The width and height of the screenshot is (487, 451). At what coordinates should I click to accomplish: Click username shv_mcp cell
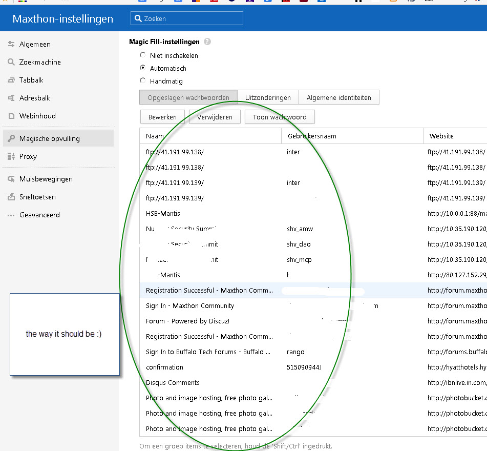tap(299, 260)
